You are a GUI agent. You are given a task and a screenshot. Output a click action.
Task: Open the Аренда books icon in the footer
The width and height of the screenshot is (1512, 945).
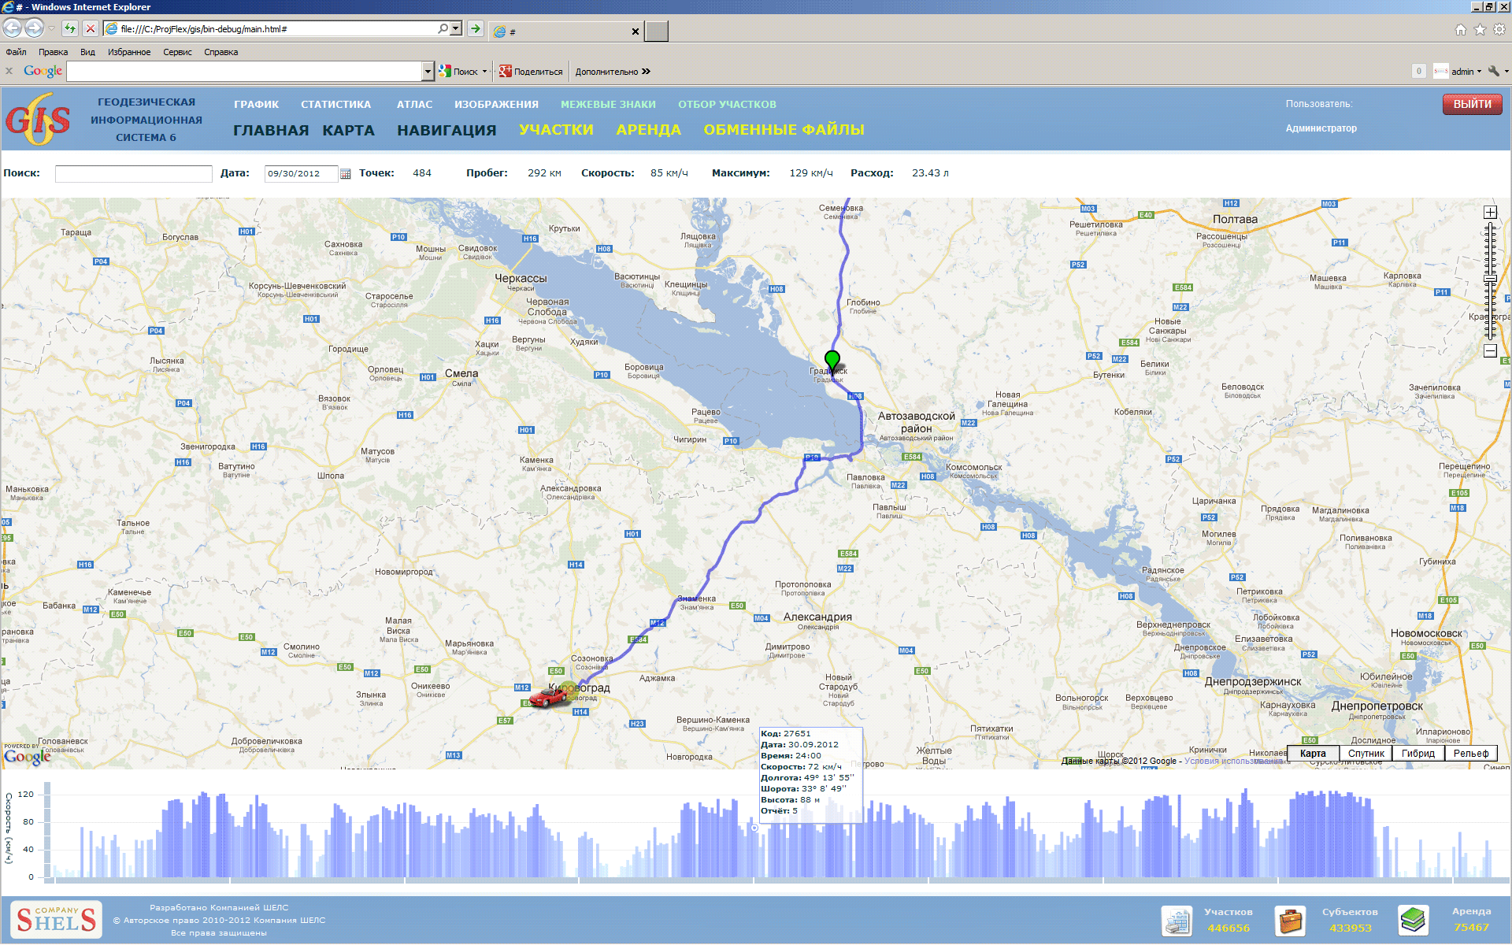pos(1413,920)
